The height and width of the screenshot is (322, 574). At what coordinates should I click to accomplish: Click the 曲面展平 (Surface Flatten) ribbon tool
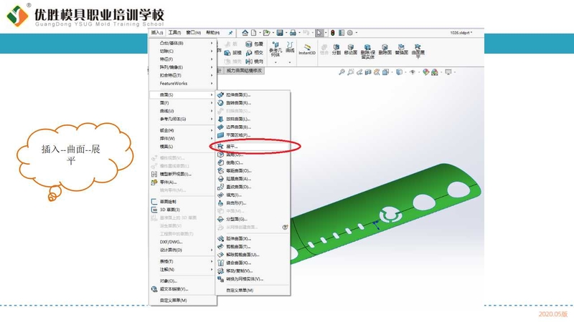[x=418, y=51]
